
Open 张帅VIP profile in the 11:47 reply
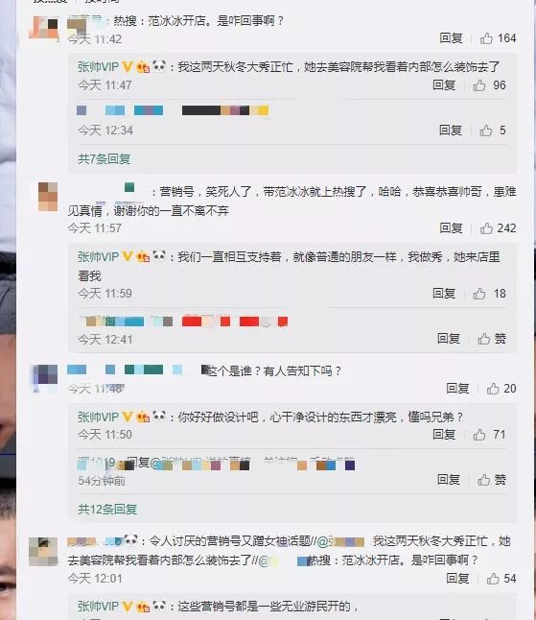click(x=98, y=67)
